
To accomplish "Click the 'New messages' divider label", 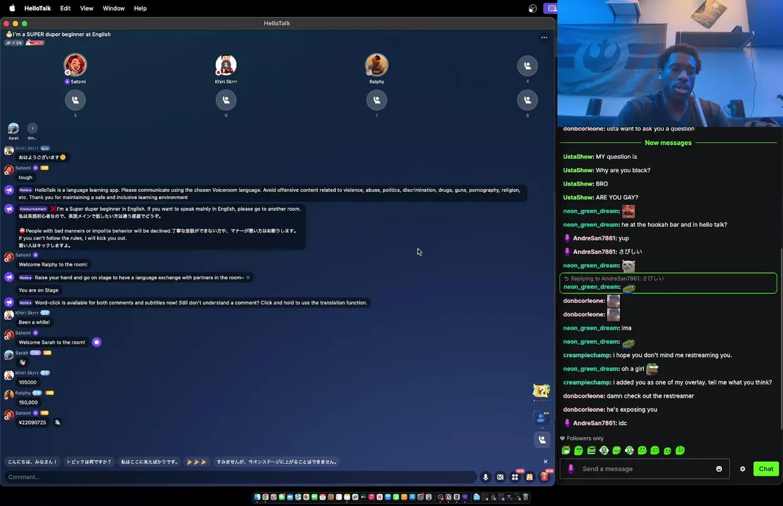I will pos(668,143).
